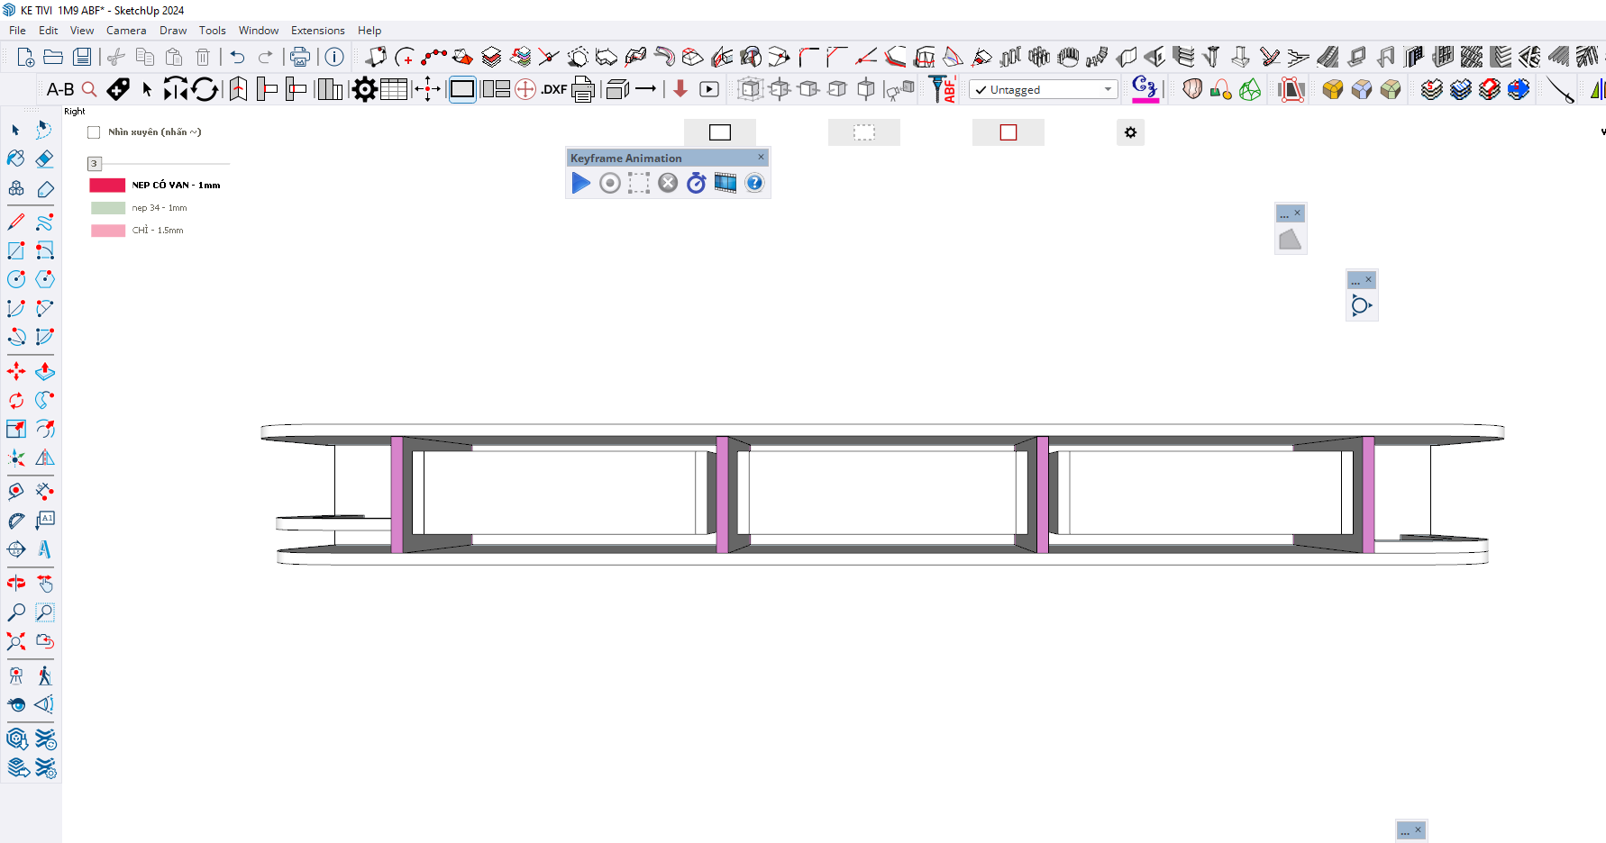Viewport: 1606px width, 843px height.
Task: Expand the collapsed panel at top-right edge
Action: pos(1601,132)
